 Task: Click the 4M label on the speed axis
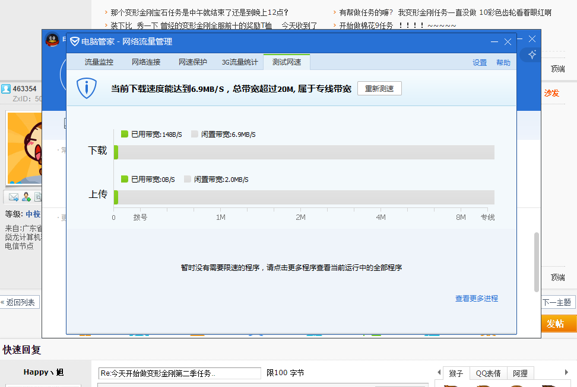[x=381, y=217]
